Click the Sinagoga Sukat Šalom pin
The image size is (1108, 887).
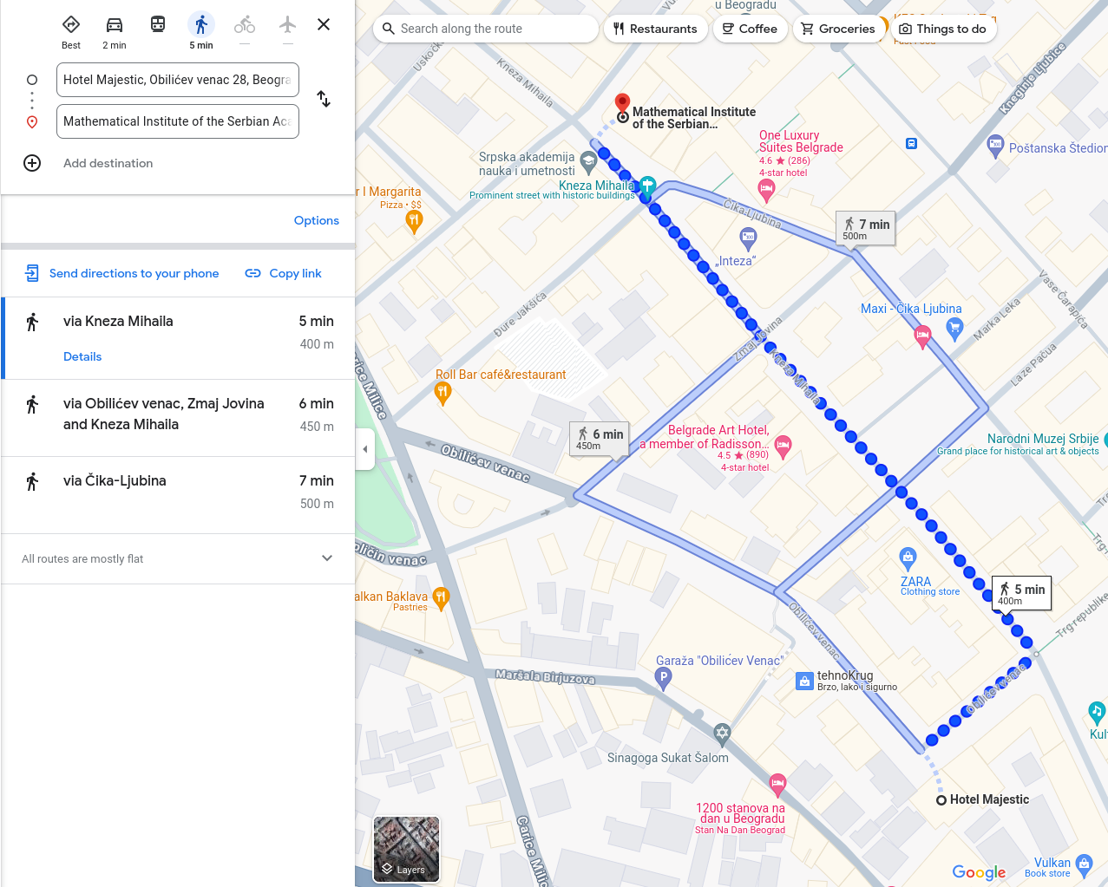pyautogui.click(x=722, y=734)
